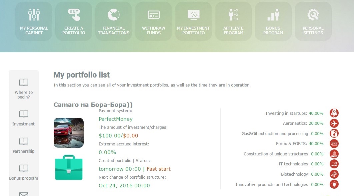The height and width of the screenshot is (196, 354).
Task: Click the Forex & FORTS chart icon
Action: tap(334, 144)
